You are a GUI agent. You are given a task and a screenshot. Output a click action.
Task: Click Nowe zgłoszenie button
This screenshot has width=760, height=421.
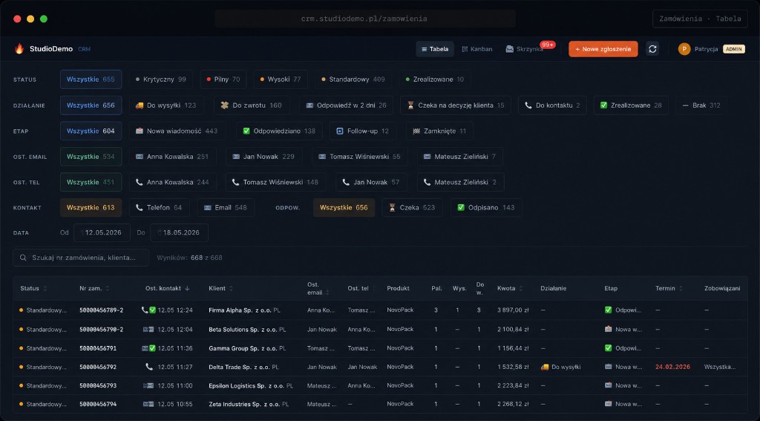(x=603, y=49)
